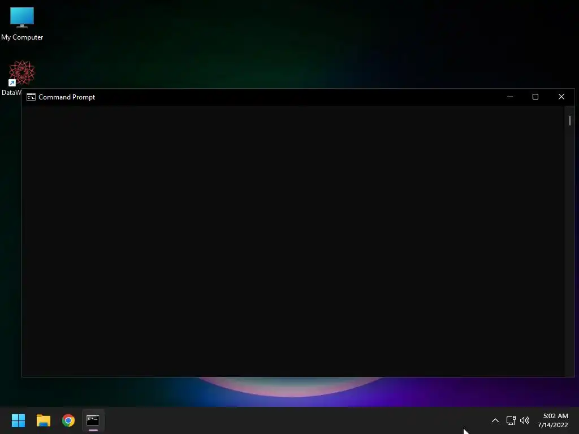Minimize the Command Prompt window

click(x=510, y=97)
